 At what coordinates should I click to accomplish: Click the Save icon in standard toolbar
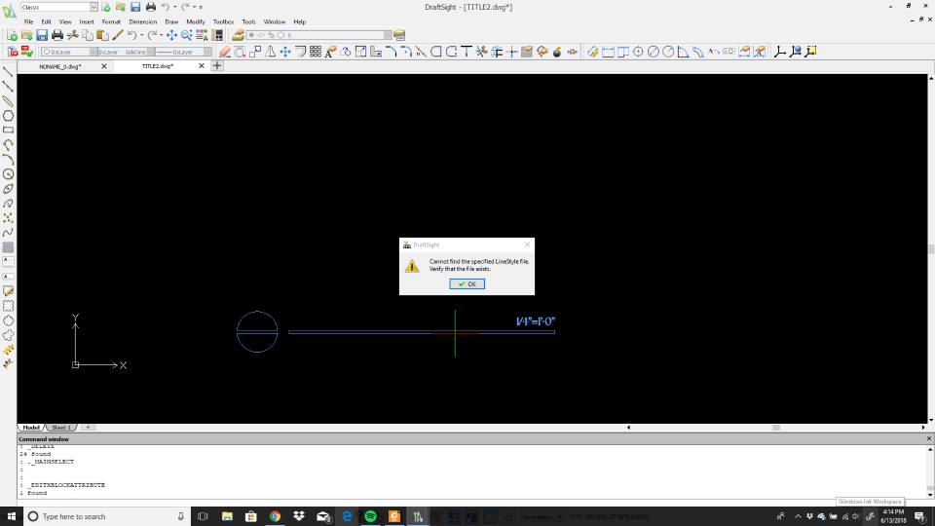click(42, 35)
